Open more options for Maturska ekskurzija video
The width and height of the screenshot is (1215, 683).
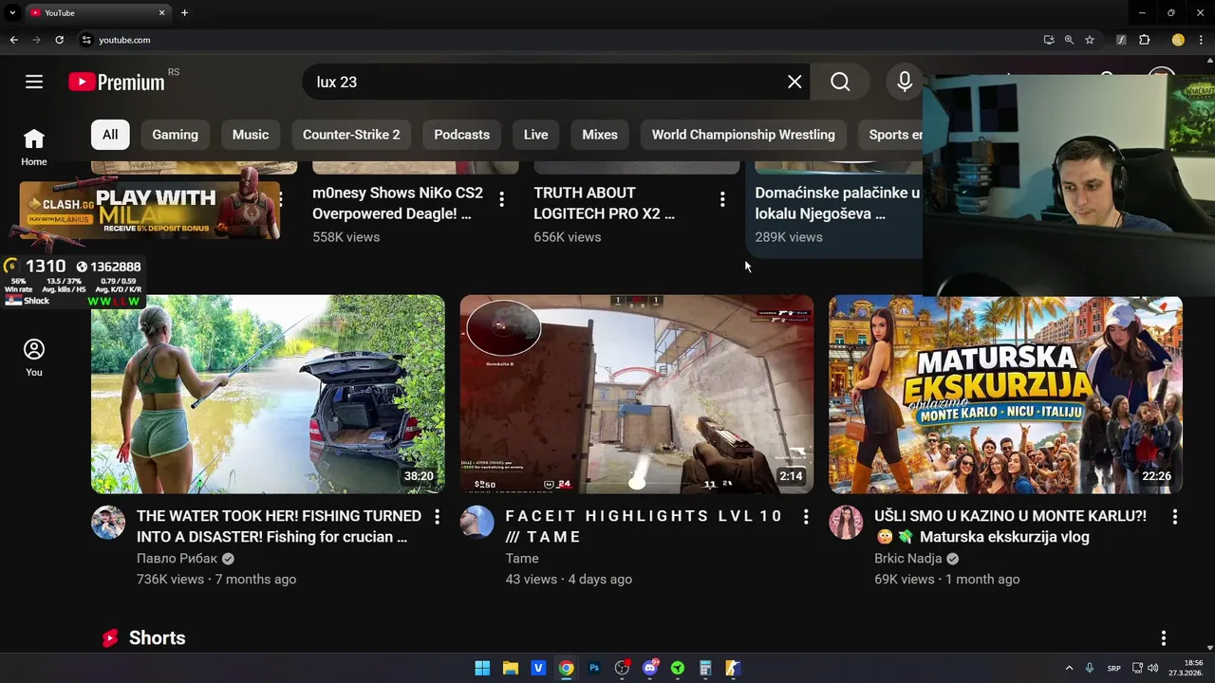tap(1174, 517)
